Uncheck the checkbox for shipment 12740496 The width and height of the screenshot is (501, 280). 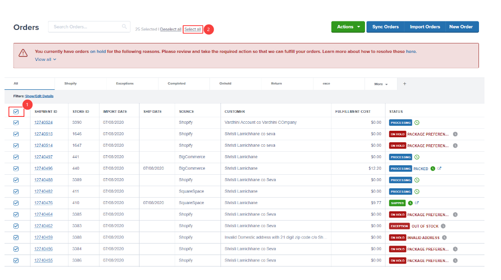point(16,168)
